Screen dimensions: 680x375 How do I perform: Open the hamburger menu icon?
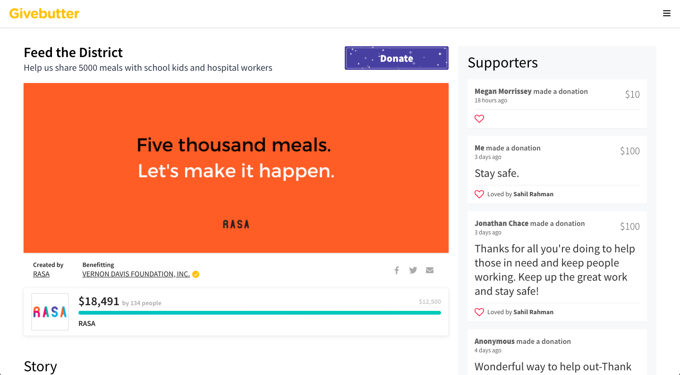667,14
